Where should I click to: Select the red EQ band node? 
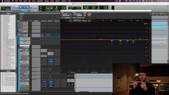[101, 40]
